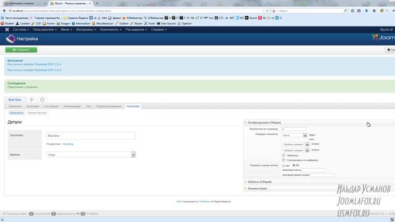
Task: Click the Заголовок ленты input field
Action: (314, 170)
